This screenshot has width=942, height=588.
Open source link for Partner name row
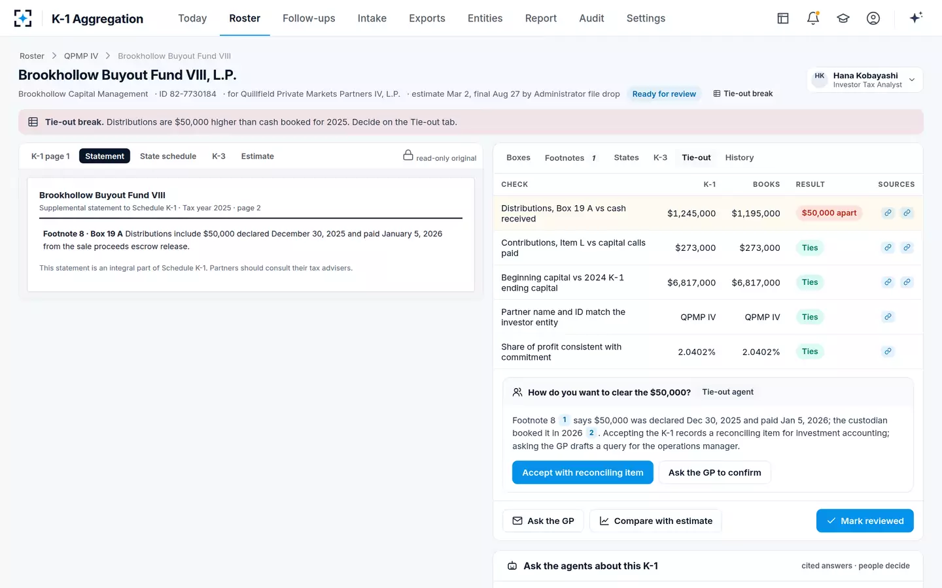pyautogui.click(x=888, y=317)
